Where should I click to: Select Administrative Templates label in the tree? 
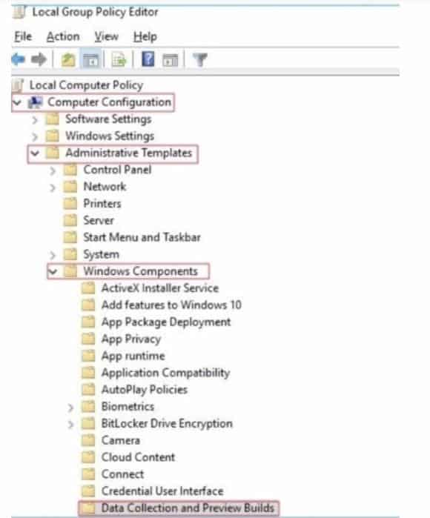point(128,153)
